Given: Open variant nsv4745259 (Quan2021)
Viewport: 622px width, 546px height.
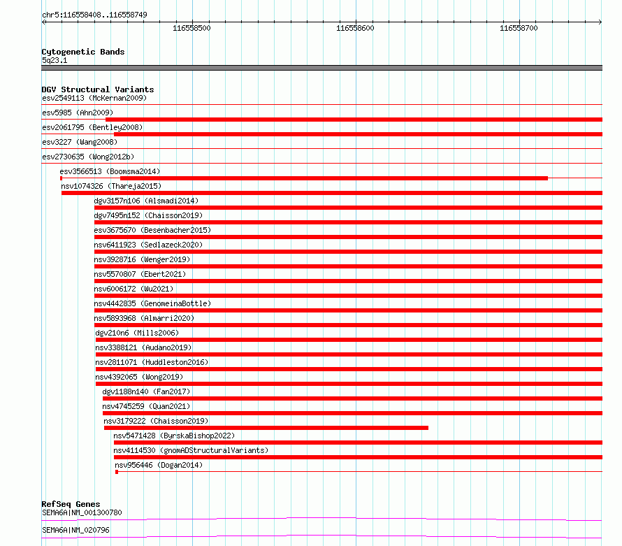Looking at the screenshot, I should (x=146, y=406).
